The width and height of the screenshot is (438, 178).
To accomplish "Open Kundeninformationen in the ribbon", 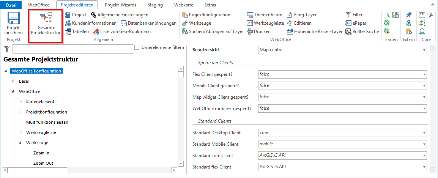I will tap(90, 23).
